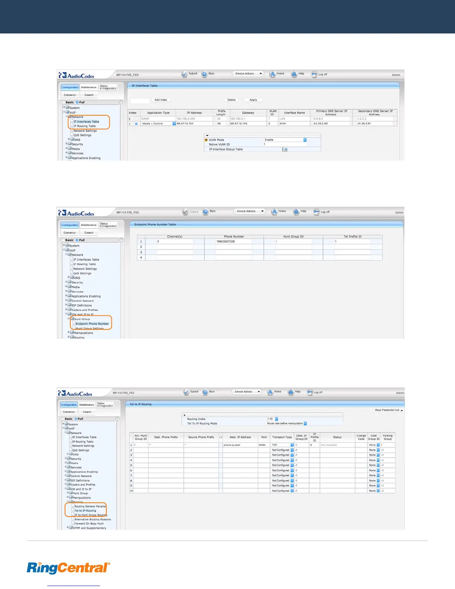Click the Burn icon above IP Interfaces Table
This screenshot has height=589, width=455.
204,74
